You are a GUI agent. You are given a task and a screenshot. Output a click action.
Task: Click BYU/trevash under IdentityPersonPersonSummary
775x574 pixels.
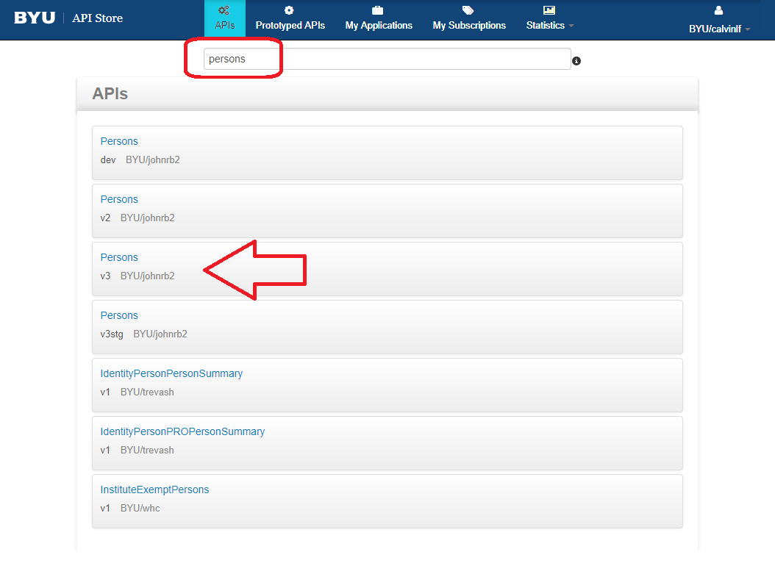click(147, 392)
